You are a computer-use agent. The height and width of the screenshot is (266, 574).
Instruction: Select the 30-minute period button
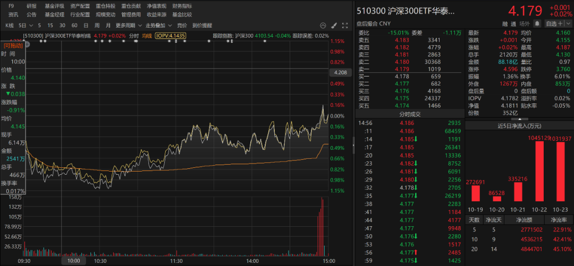(x=62, y=25)
